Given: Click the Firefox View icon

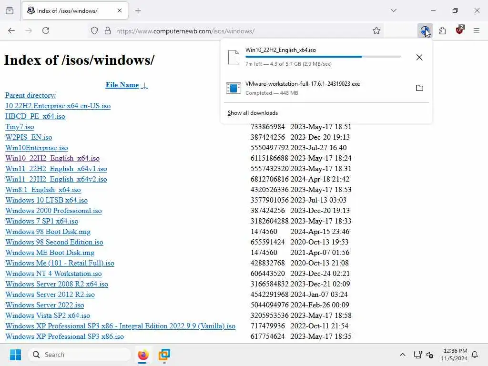Looking at the screenshot, I should click(x=10, y=10).
